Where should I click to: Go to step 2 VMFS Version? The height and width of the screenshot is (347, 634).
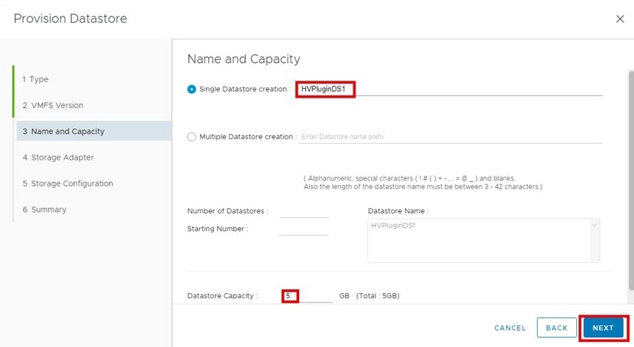[x=53, y=105]
